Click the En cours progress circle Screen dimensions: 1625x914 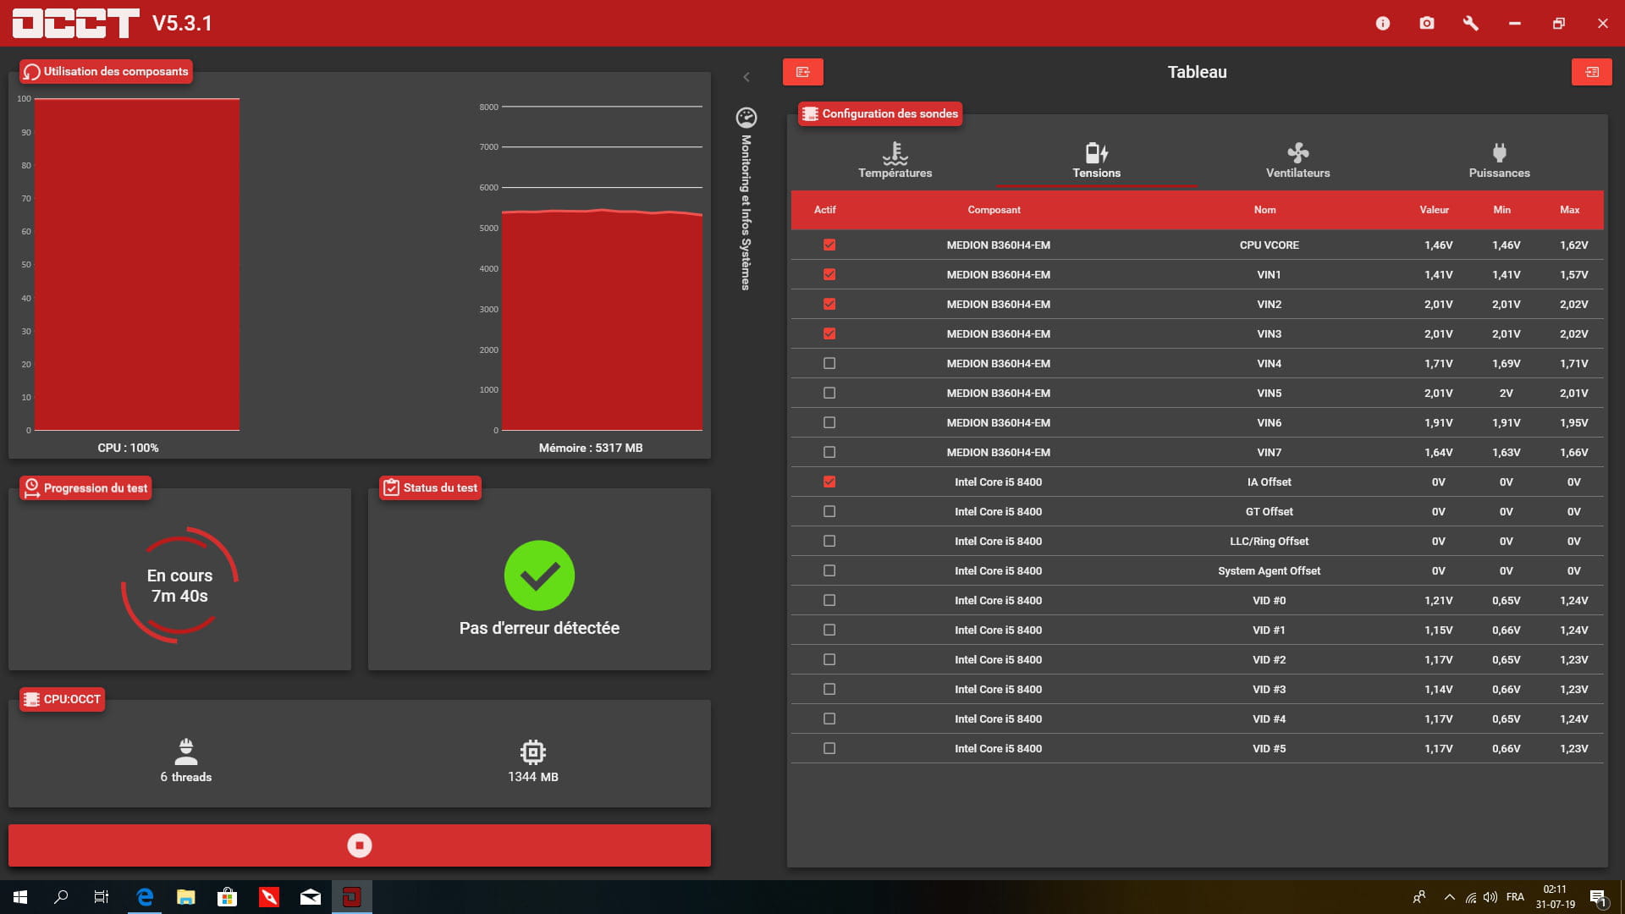179,585
